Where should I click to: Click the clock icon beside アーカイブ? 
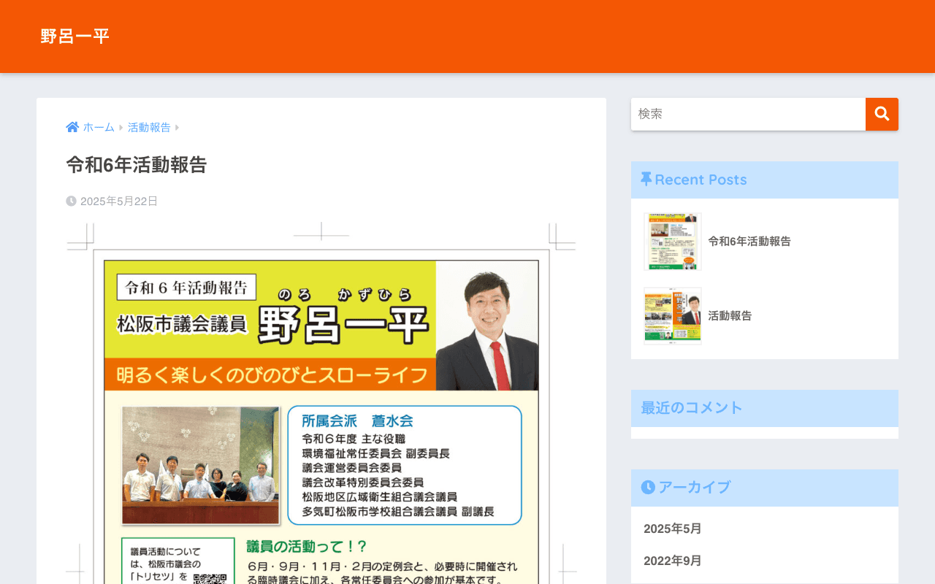648,487
